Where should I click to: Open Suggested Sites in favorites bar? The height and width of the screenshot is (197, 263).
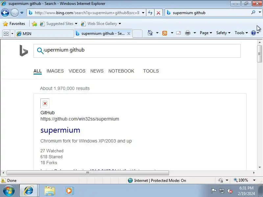pyautogui.click(x=59, y=24)
